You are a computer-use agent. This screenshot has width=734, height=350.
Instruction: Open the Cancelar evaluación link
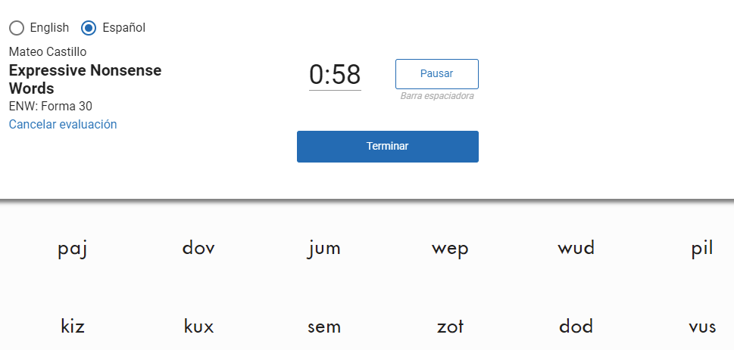pos(63,124)
